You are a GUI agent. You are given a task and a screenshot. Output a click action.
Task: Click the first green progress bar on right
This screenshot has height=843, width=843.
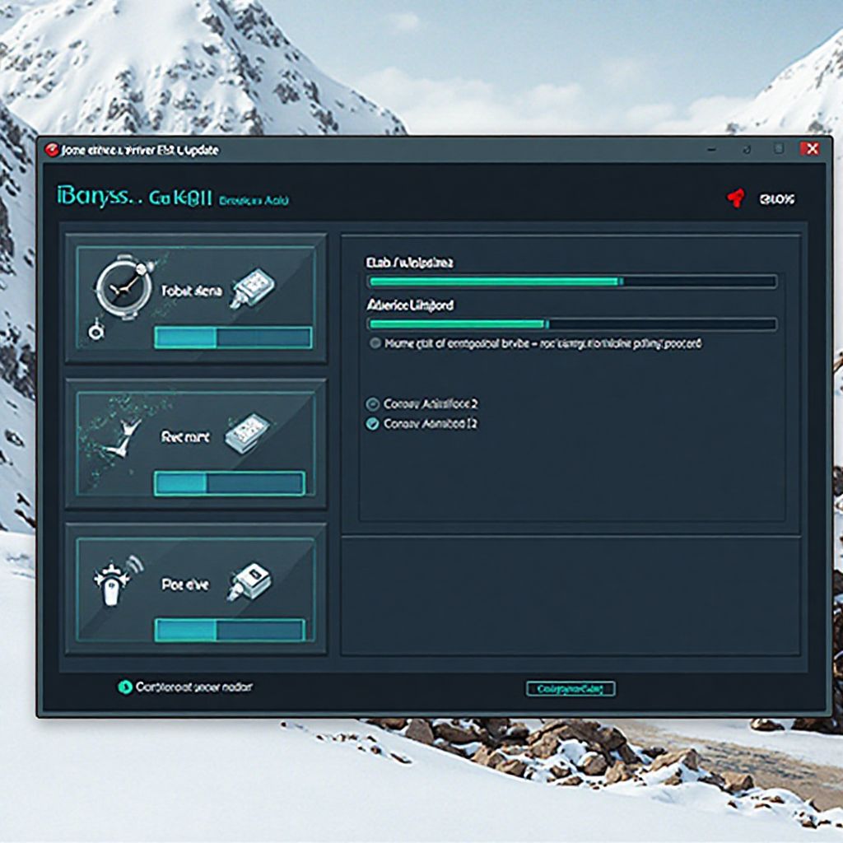click(x=571, y=282)
